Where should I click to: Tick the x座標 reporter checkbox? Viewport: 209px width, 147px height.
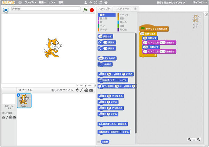[x=99, y=142]
